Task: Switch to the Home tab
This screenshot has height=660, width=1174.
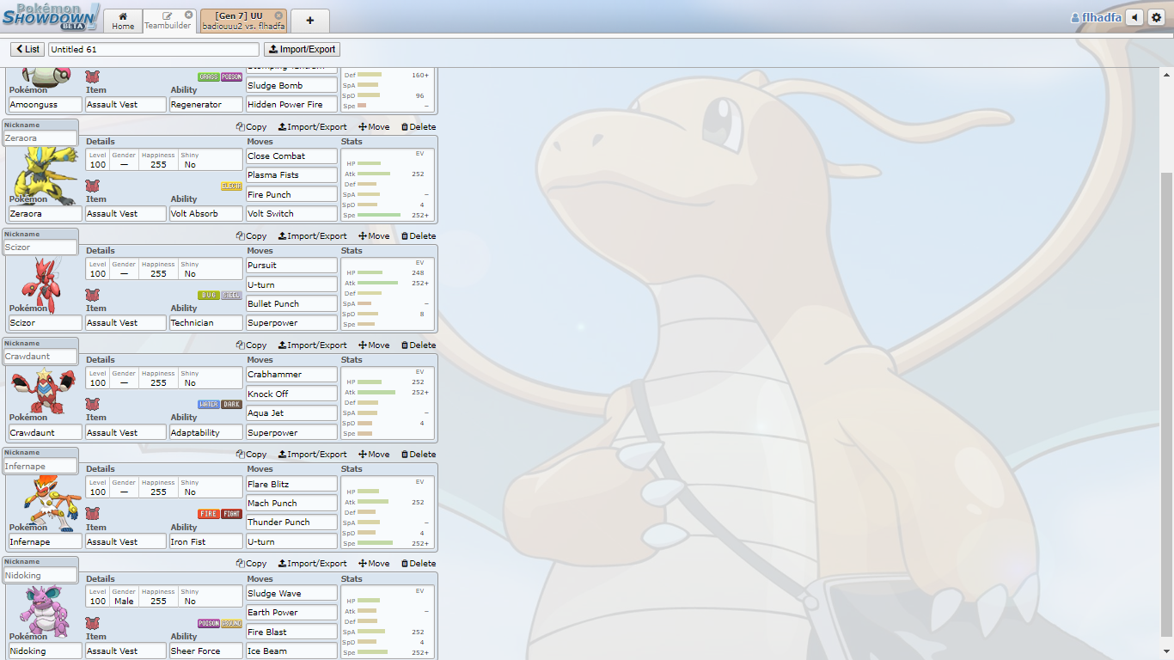Action: point(123,21)
